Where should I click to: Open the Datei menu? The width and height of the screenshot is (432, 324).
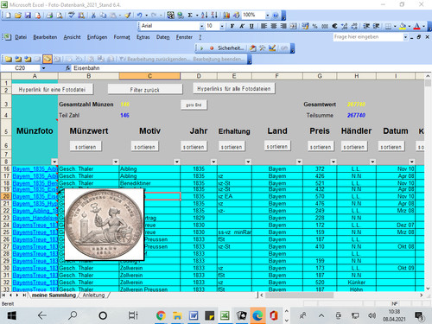pos(21,37)
